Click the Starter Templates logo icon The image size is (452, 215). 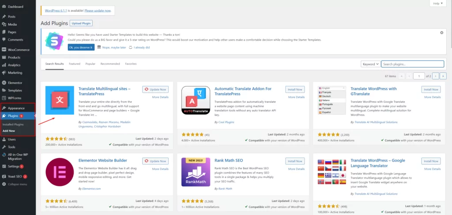(54, 41)
